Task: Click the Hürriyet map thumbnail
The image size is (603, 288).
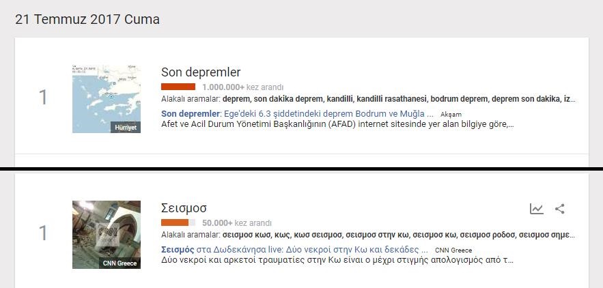Action: [x=107, y=99]
